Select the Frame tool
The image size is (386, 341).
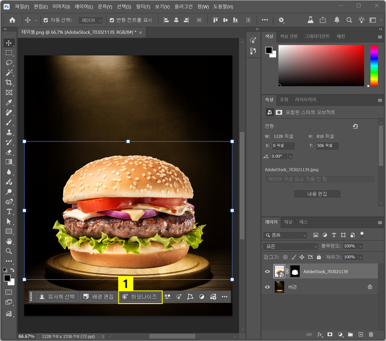pos(9,93)
